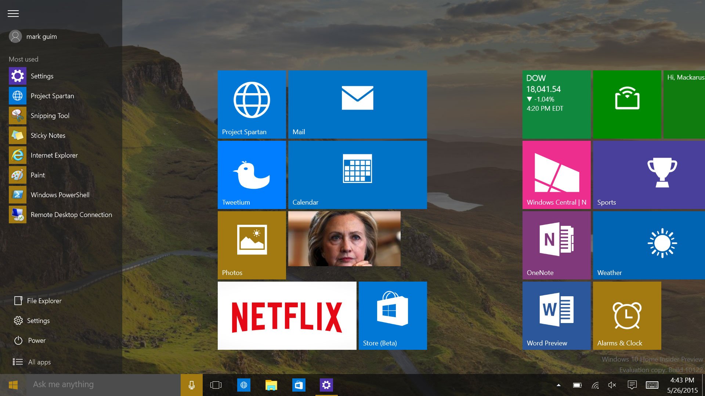Open the Photos tile
This screenshot has width=705, height=396.
click(x=252, y=245)
